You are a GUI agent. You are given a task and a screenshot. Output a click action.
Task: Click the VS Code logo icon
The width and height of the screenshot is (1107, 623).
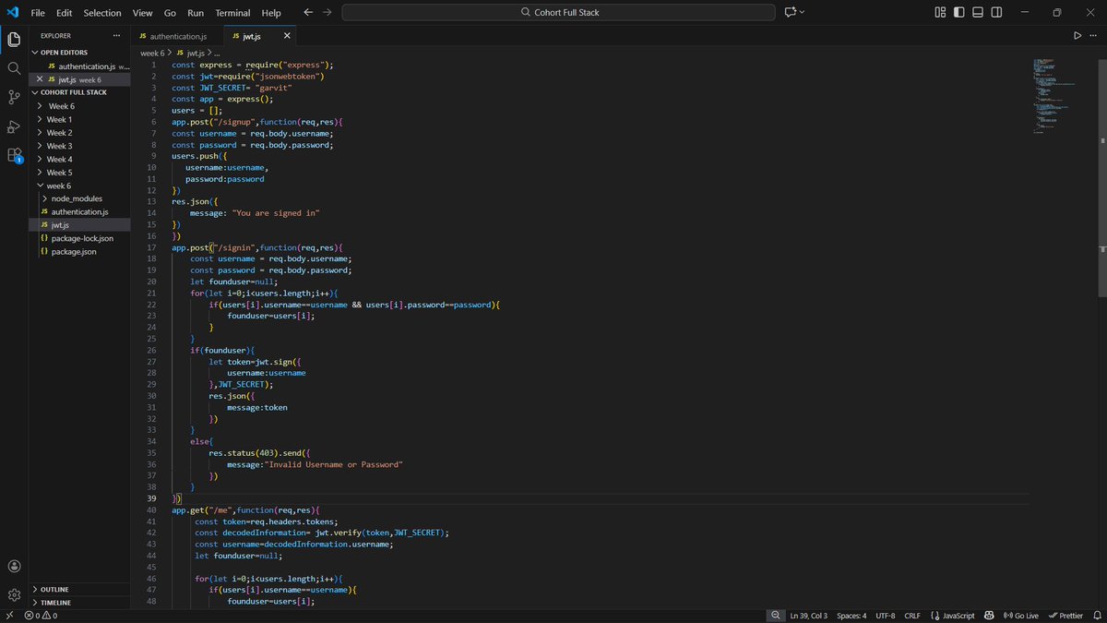pyautogui.click(x=11, y=12)
